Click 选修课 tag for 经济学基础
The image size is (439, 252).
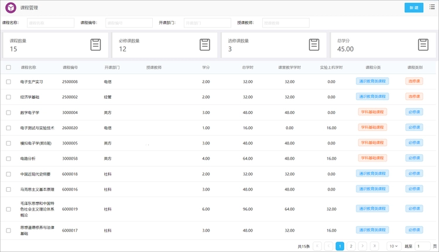point(414,96)
